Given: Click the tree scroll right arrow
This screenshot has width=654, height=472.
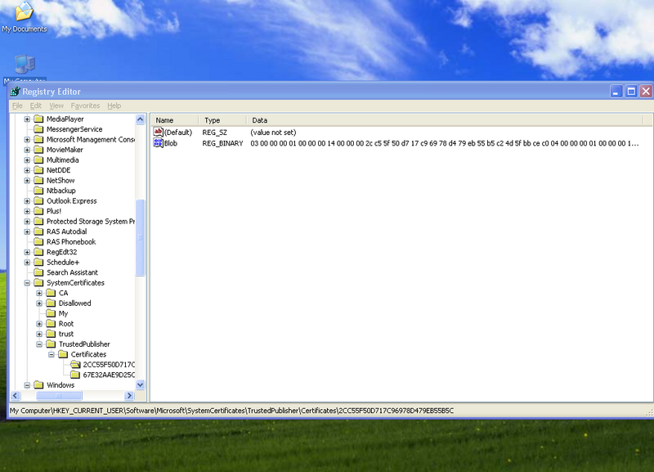Looking at the screenshot, I should click(x=129, y=395).
